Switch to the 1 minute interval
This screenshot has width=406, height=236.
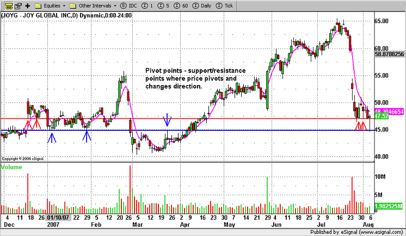(x=147, y=5)
